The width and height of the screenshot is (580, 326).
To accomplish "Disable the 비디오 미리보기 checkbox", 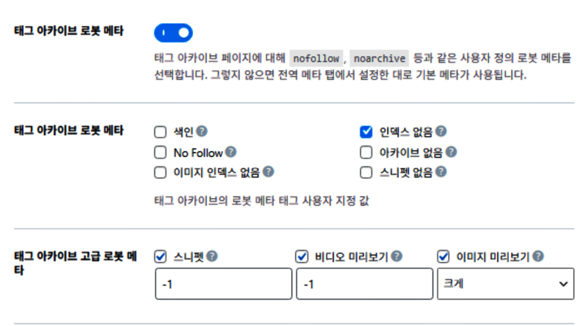I will click(x=300, y=256).
